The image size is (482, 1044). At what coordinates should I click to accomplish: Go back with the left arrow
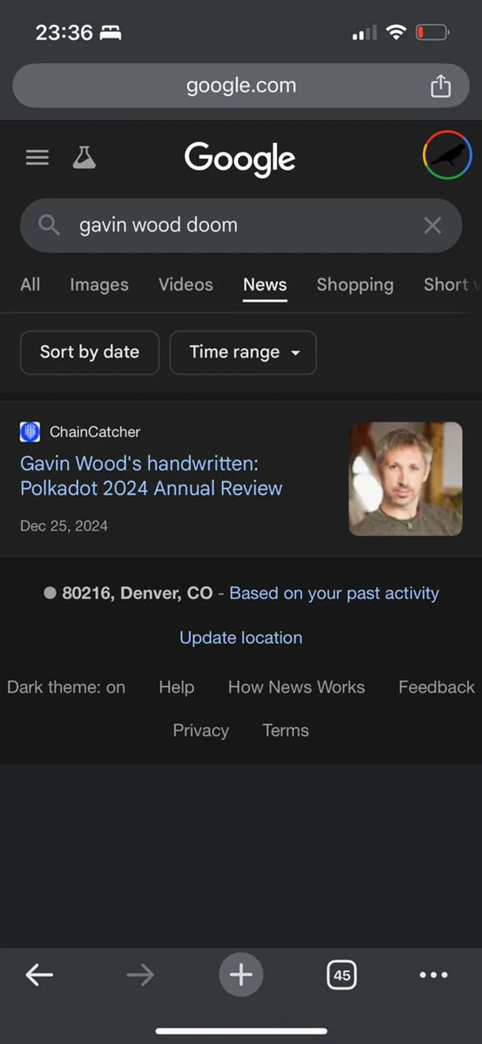coord(39,975)
